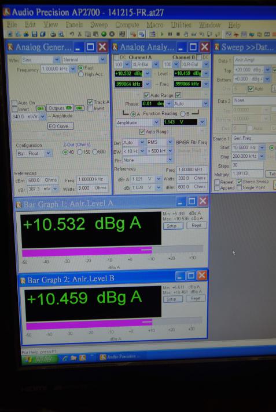Image resolution: width=276 pixels, height=412 pixels.
Task: Click the dark circle Stop icon
Action: coord(112,34)
